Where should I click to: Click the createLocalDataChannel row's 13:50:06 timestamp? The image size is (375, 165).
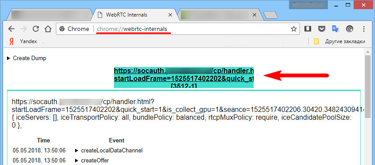pyautogui.click(x=39, y=151)
